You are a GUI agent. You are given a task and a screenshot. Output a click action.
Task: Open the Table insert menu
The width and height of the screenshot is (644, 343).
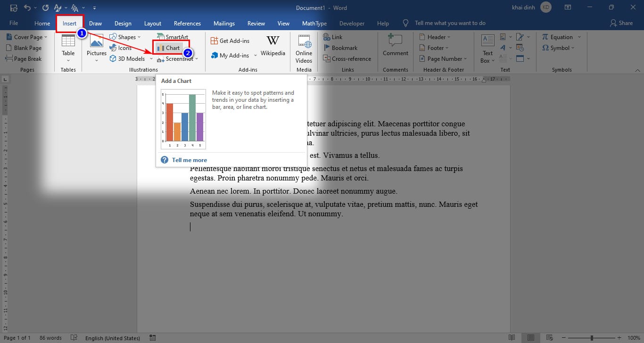[68, 48]
